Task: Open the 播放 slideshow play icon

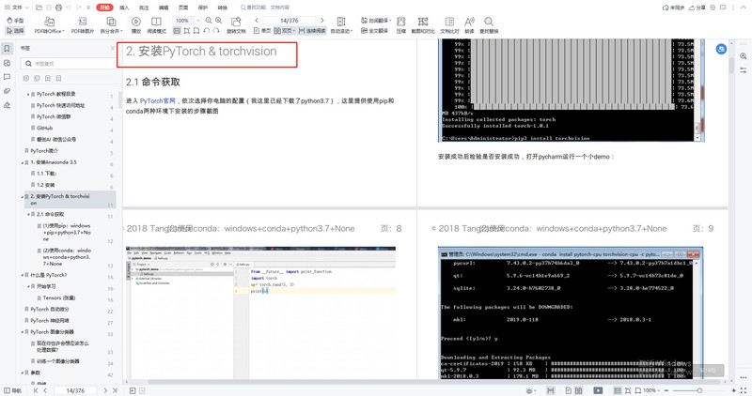Action: (136, 25)
